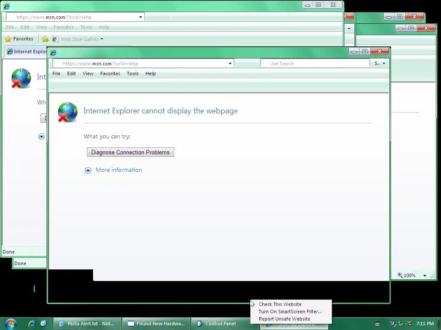Click the View menu in the back window
Screen dimensions: 441x330
(x=41, y=27)
